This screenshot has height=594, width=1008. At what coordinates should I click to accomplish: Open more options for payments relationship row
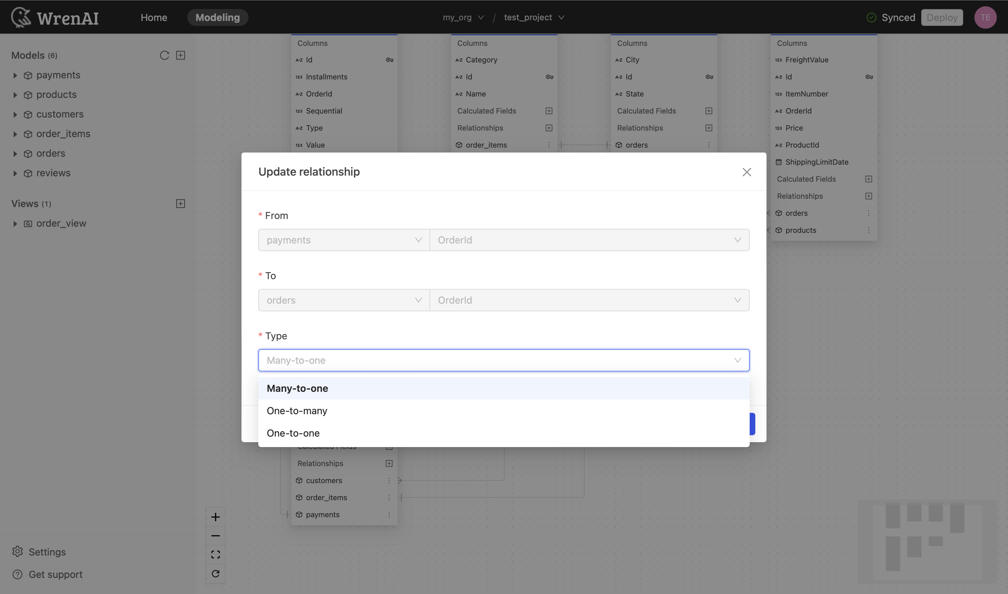[389, 515]
